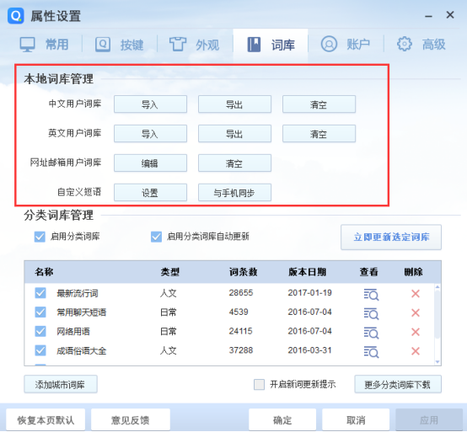Click the 与手机同步 button

234,193
